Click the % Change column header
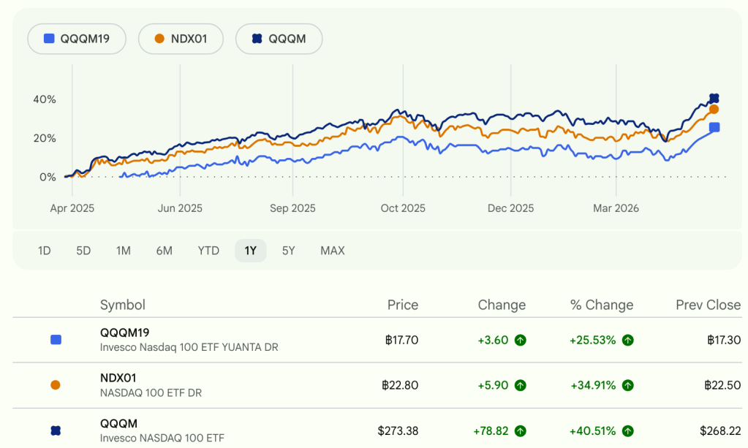Image resolution: width=748 pixels, height=448 pixels. click(602, 305)
